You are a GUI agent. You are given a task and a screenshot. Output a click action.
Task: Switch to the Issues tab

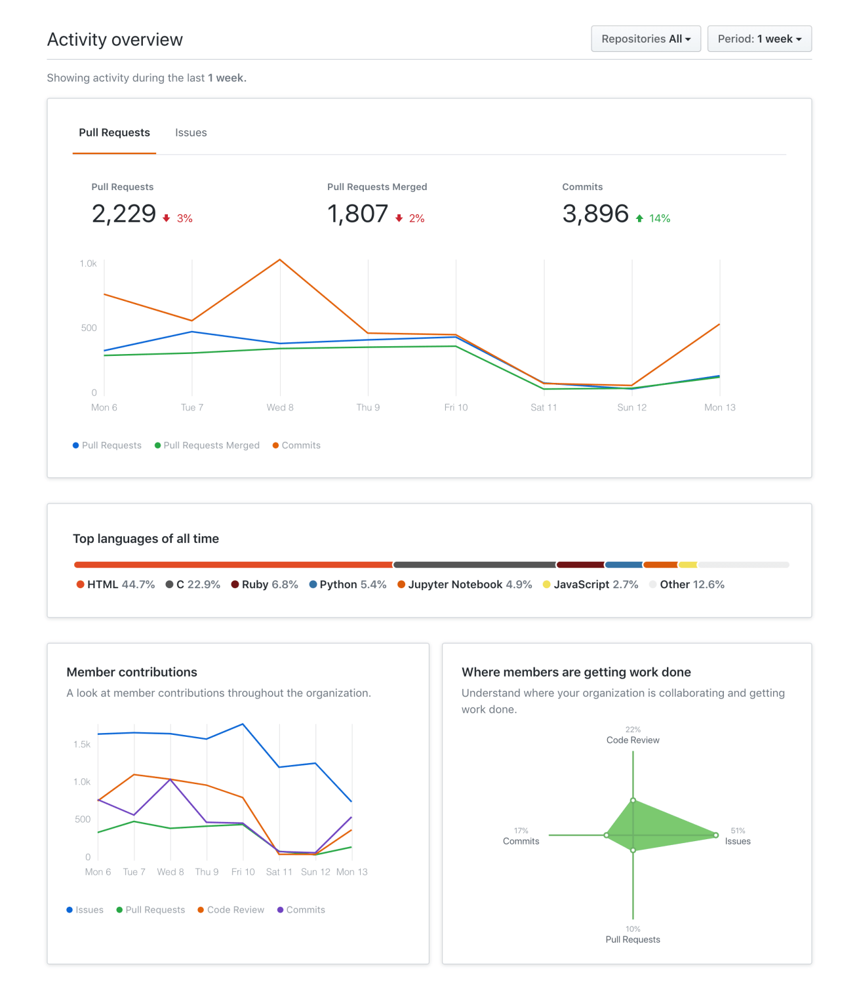tap(191, 132)
